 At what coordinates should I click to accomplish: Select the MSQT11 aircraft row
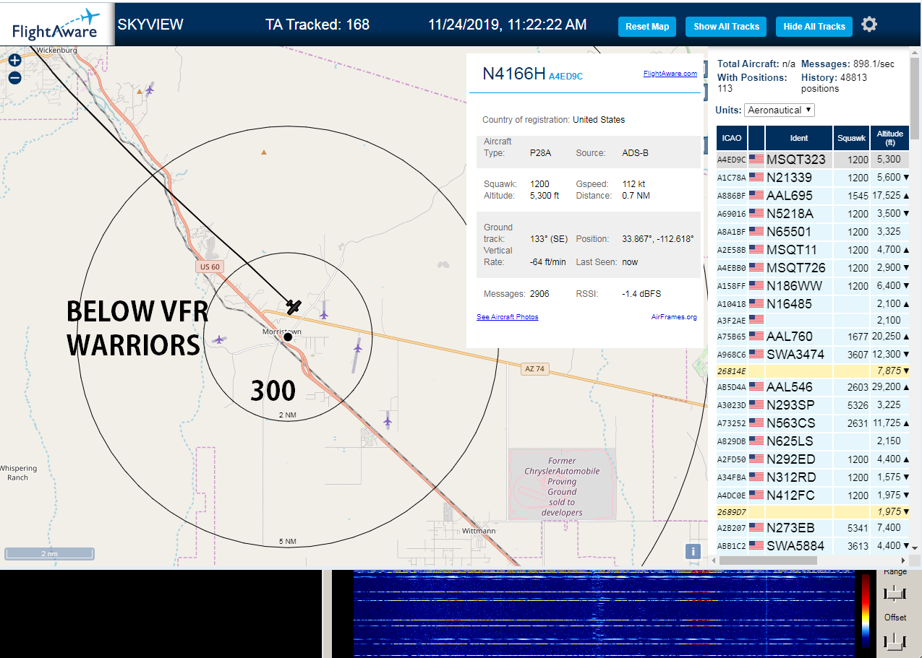[x=813, y=250]
